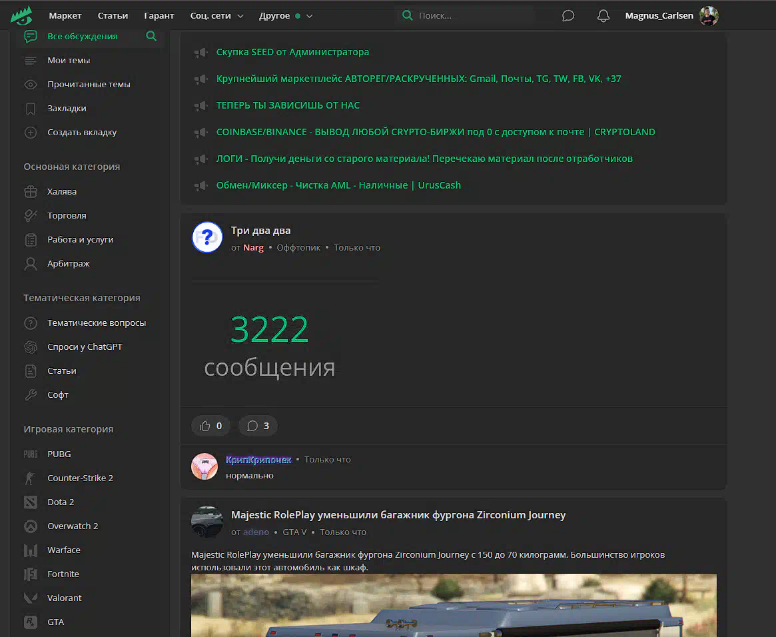Open ТЕПЕРЬ ТЫ ЗАВИСИШЬ ОТ НАС link
Viewport: 776px width, 637px height.
tap(288, 105)
